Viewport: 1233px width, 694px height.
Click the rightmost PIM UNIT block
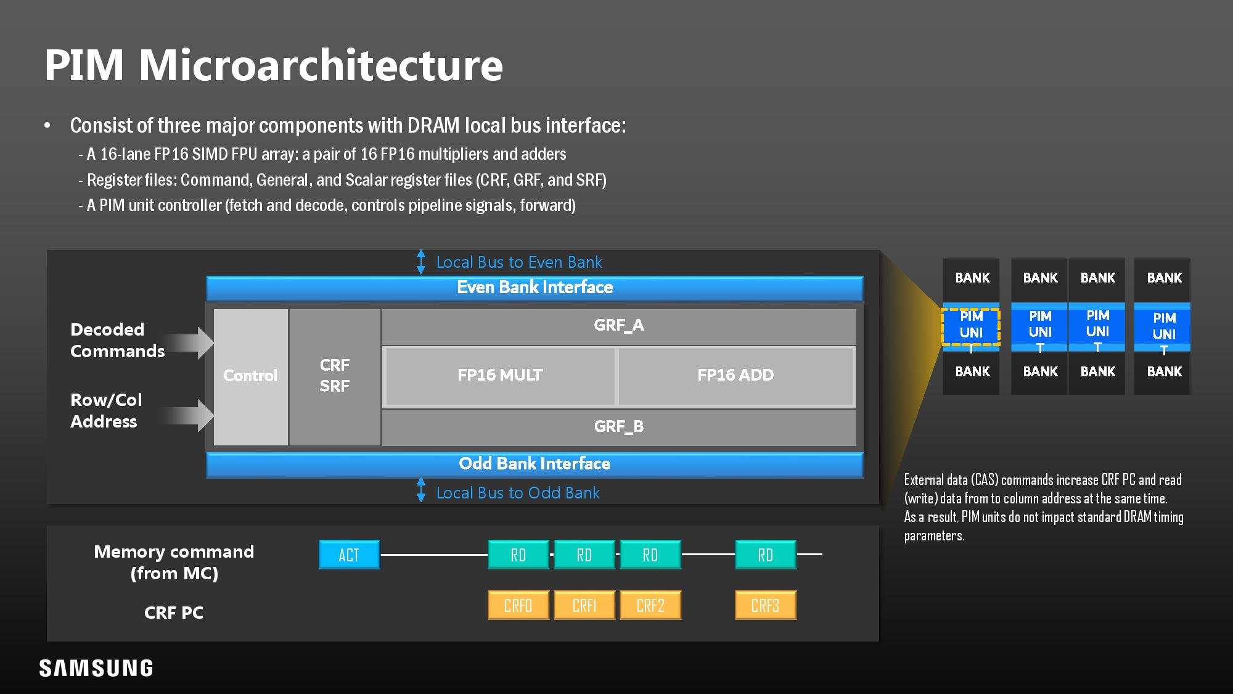(1163, 327)
